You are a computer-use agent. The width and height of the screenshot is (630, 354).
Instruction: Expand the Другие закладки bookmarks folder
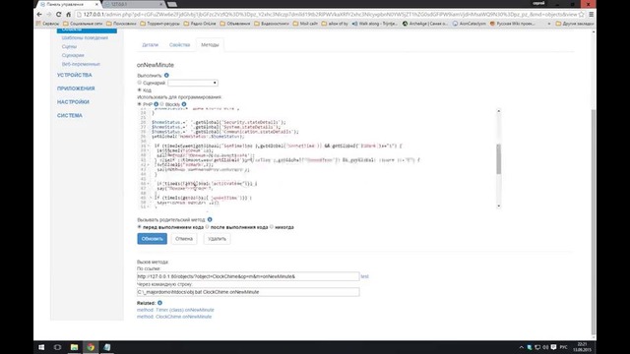pyautogui.click(x=575, y=24)
